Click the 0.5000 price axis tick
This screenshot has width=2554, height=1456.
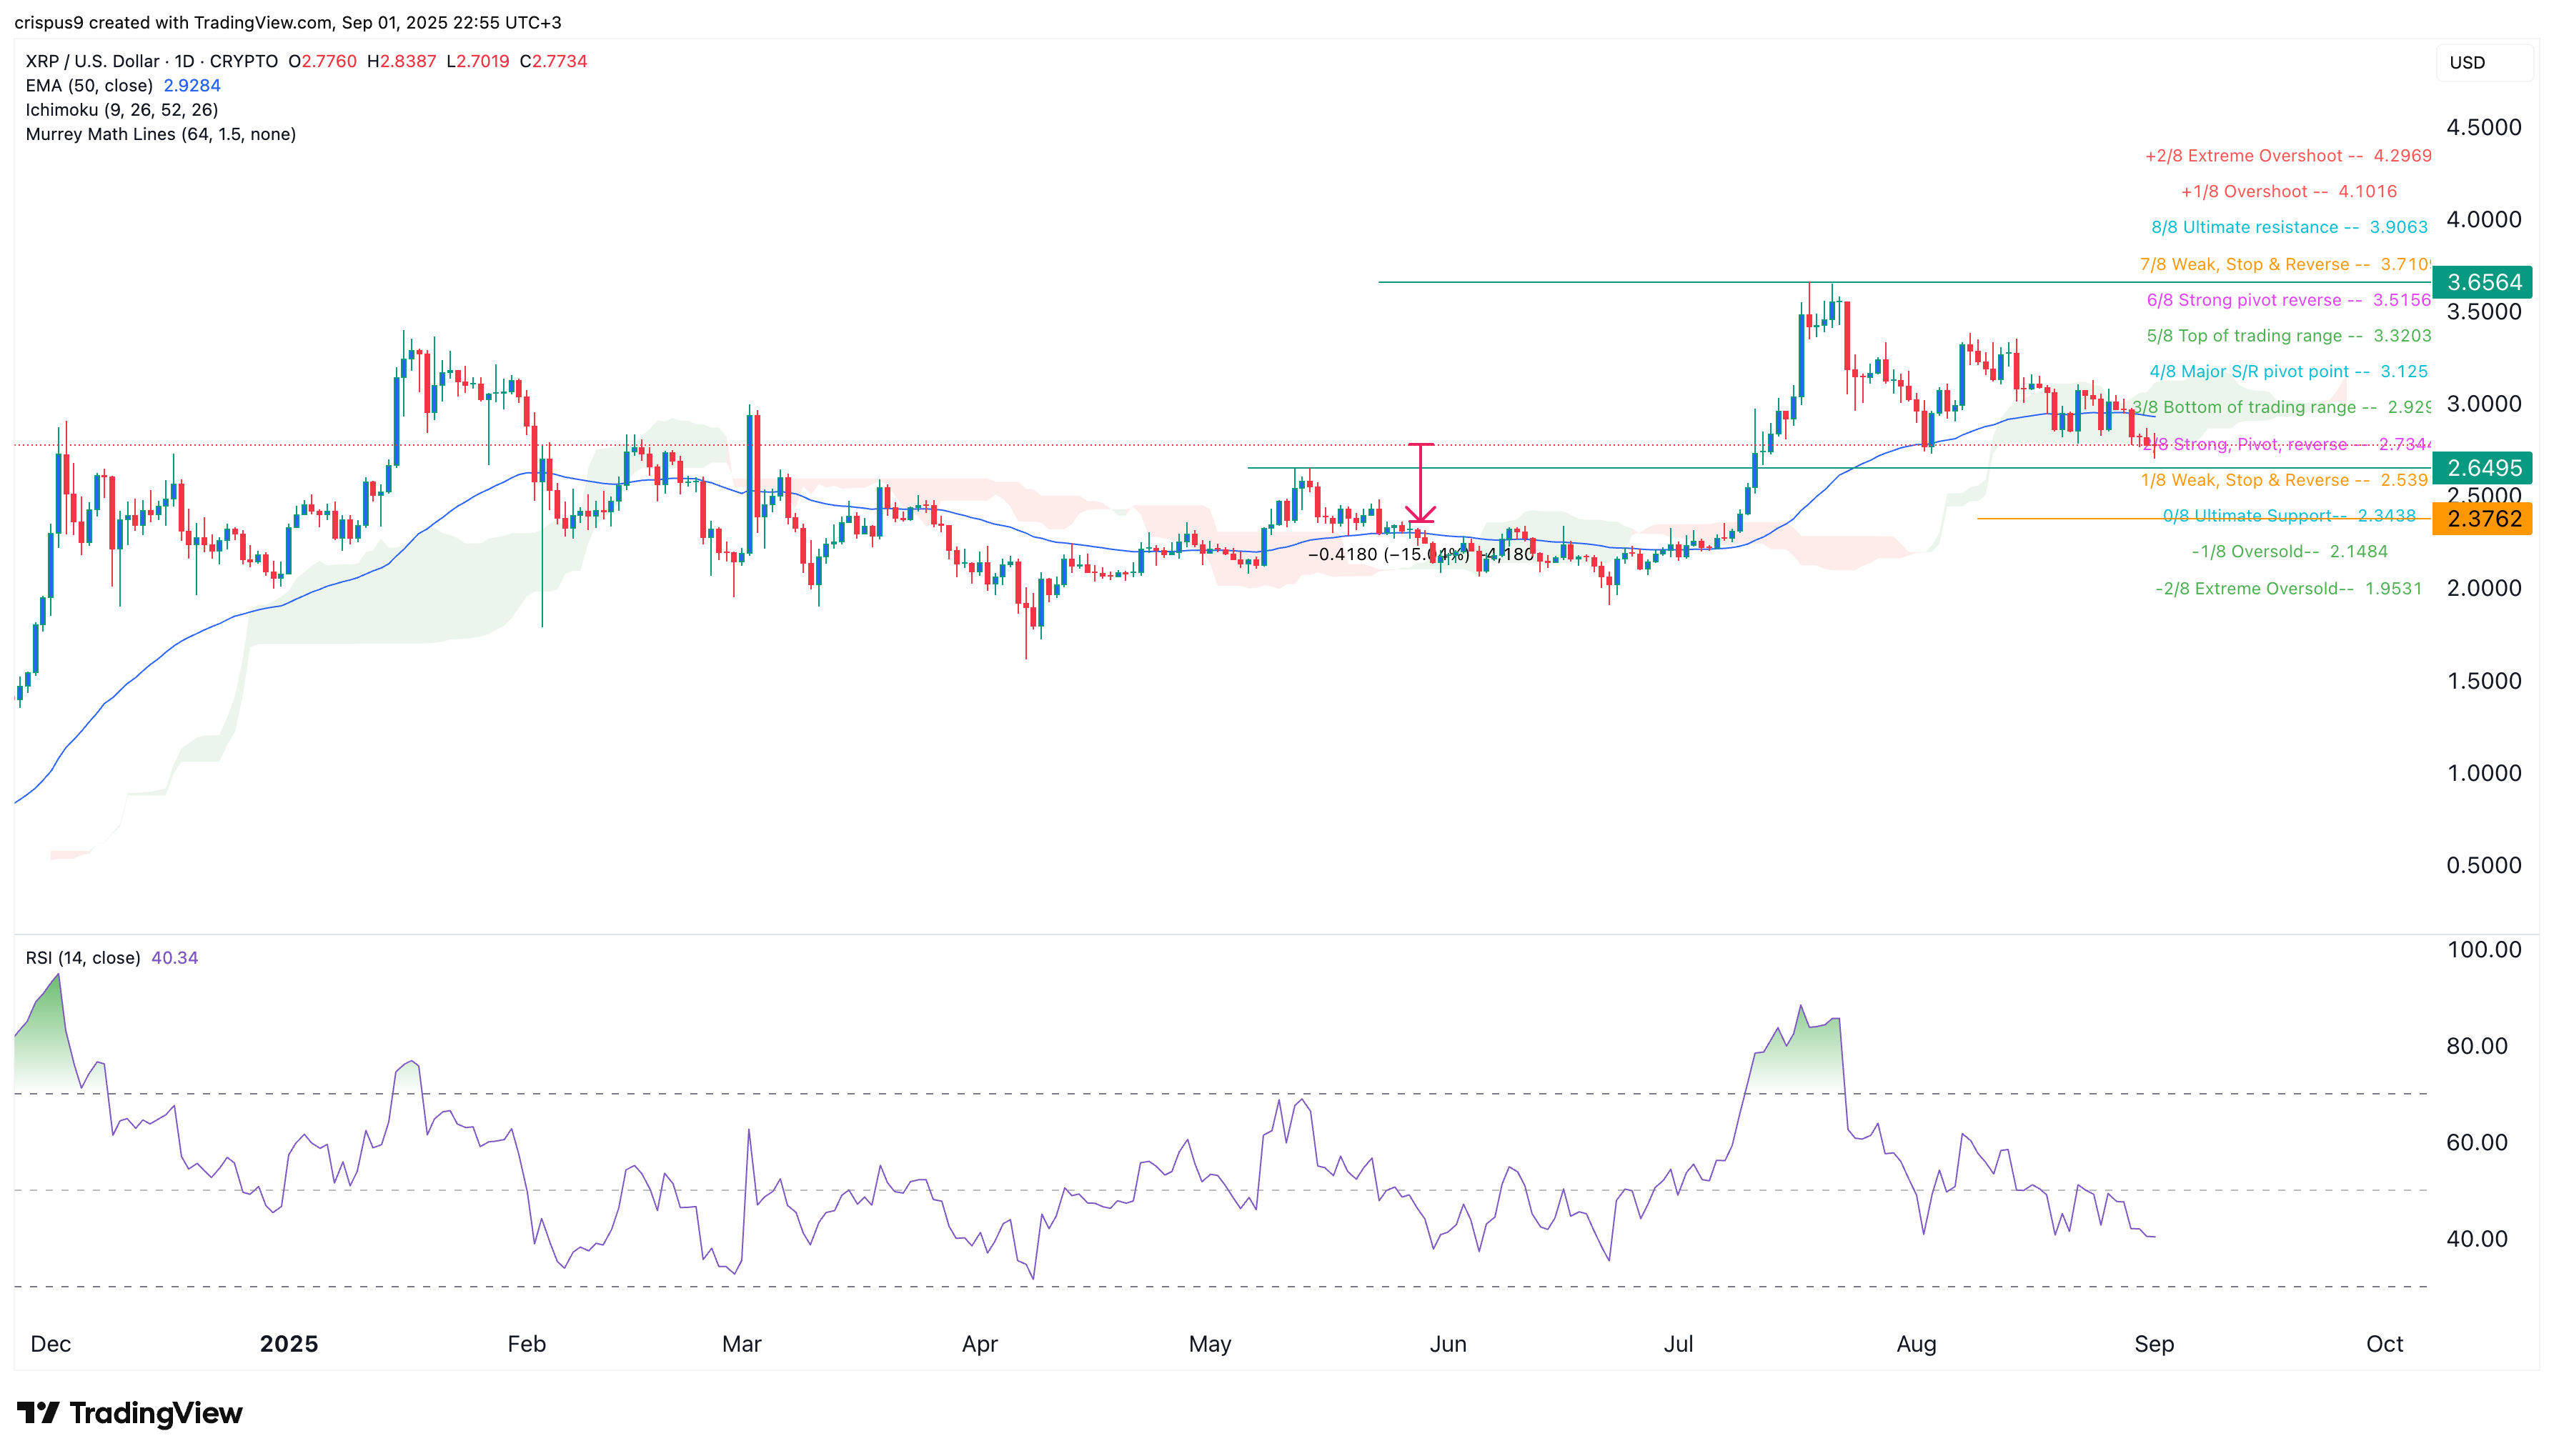pos(2484,865)
